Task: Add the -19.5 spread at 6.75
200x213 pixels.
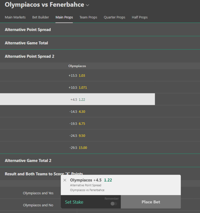Action: (77, 124)
